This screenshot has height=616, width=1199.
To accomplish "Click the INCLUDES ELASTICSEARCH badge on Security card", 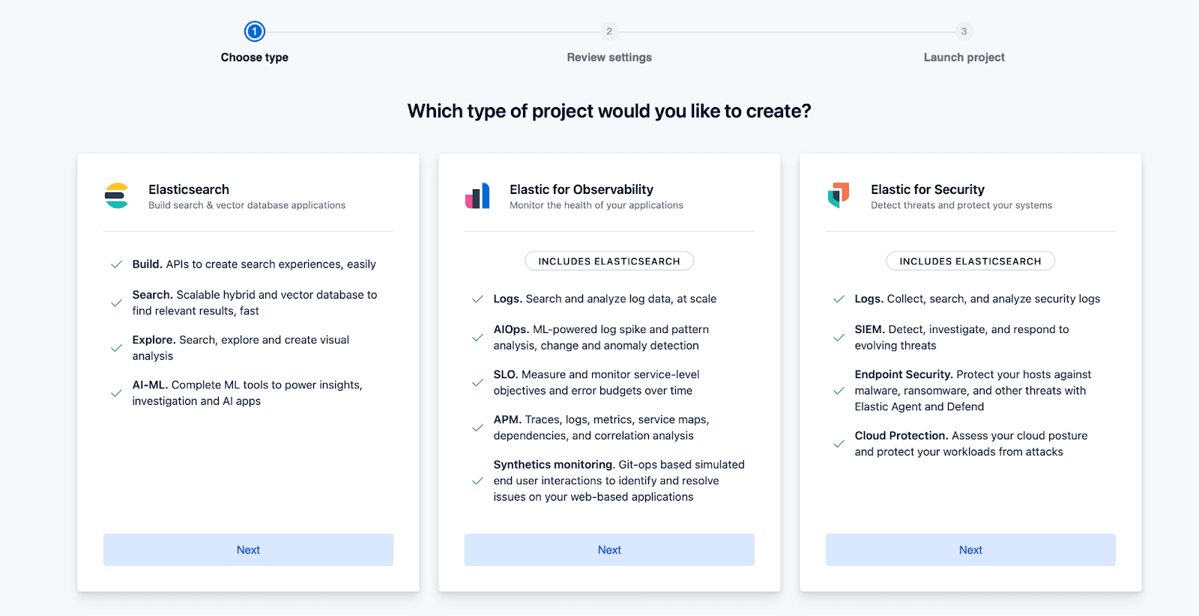I will (970, 260).
